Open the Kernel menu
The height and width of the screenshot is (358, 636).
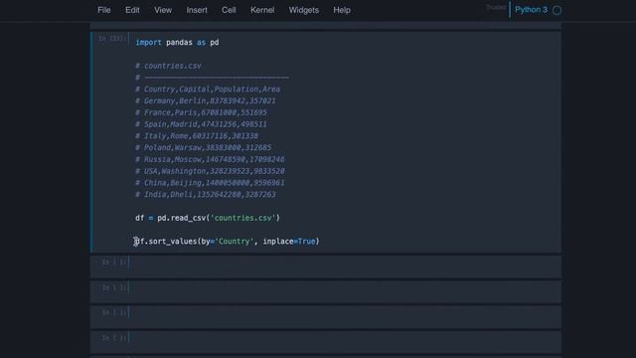262,10
